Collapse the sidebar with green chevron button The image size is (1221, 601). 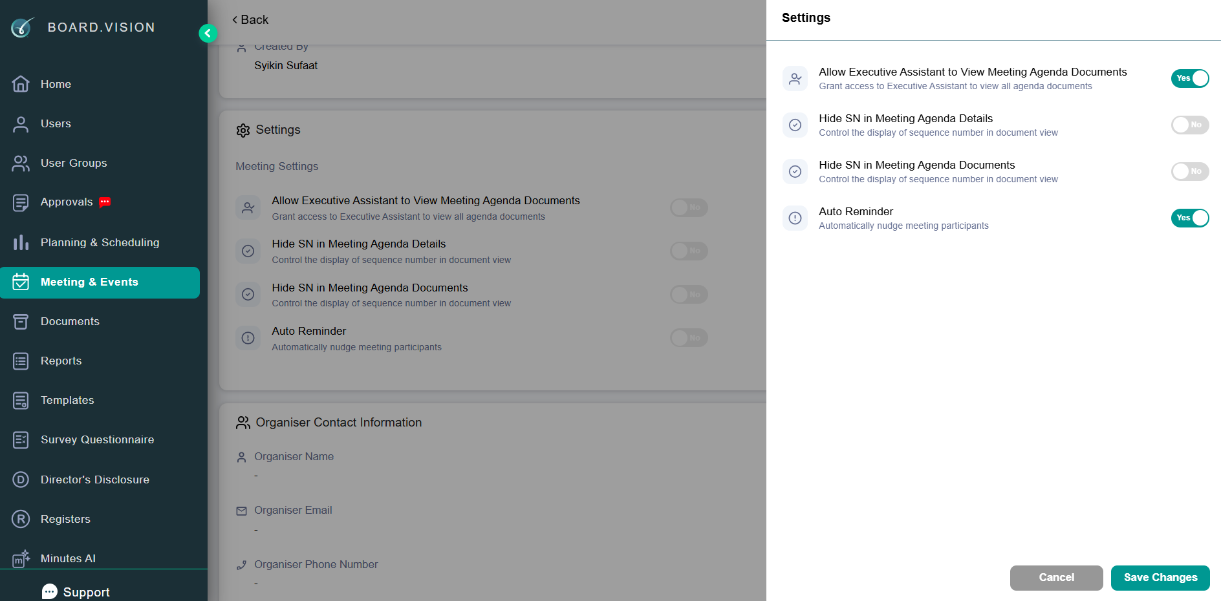click(x=208, y=33)
